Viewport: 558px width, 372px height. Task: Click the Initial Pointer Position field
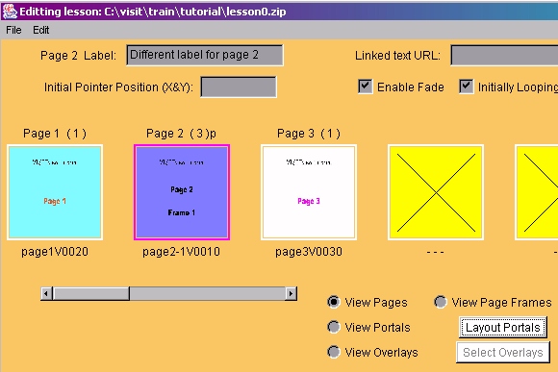[239, 87]
